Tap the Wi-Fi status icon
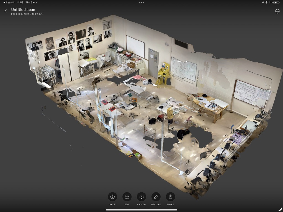 click(266, 2)
